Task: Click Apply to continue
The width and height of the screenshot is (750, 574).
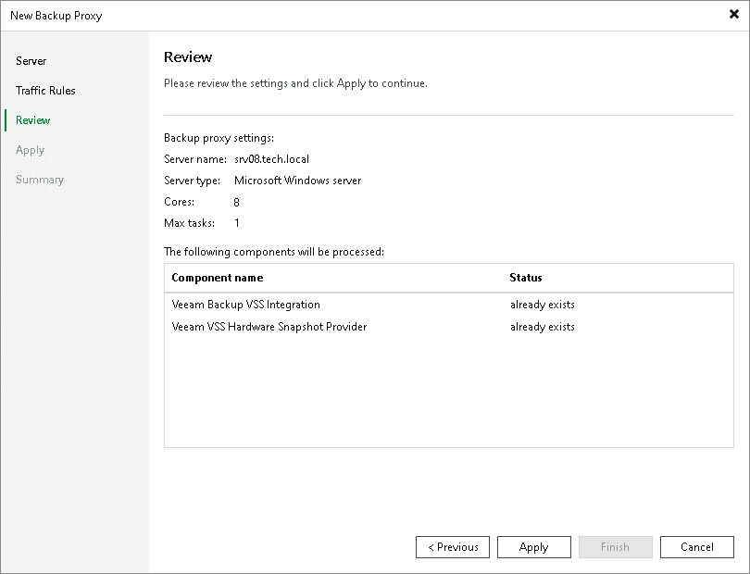Action: coord(534,547)
